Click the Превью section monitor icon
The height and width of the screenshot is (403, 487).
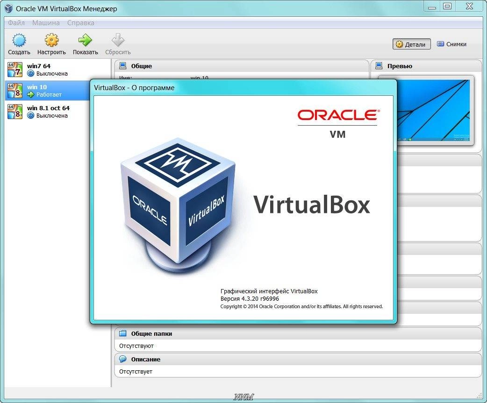379,65
